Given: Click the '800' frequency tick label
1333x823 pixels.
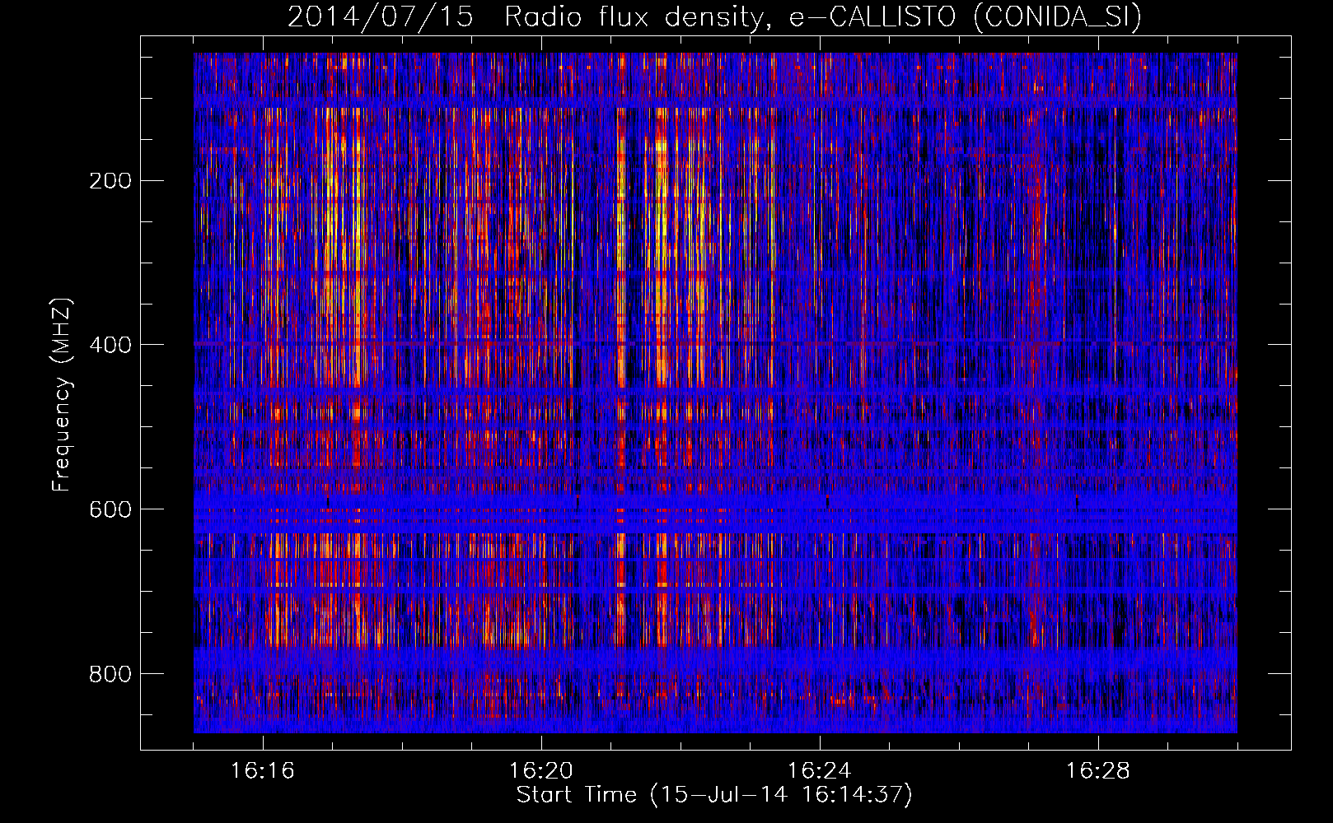Looking at the screenshot, I should click(x=110, y=674).
